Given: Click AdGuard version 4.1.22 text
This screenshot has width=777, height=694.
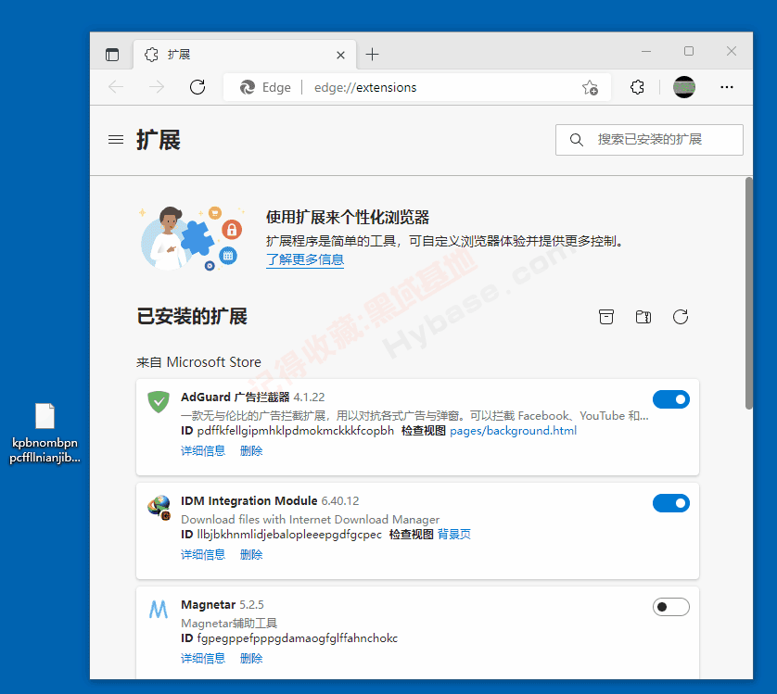Looking at the screenshot, I should pos(309,397).
